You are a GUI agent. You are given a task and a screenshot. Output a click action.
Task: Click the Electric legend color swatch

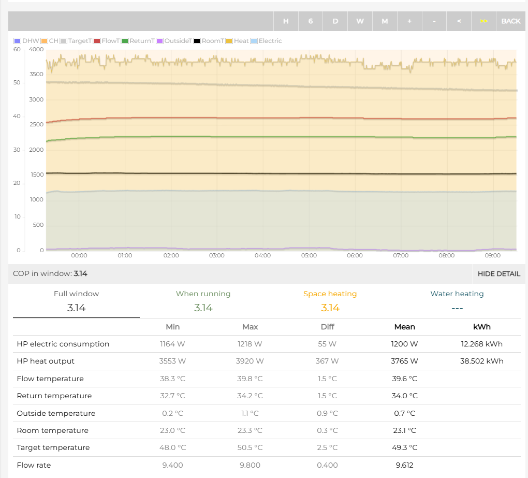254,41
